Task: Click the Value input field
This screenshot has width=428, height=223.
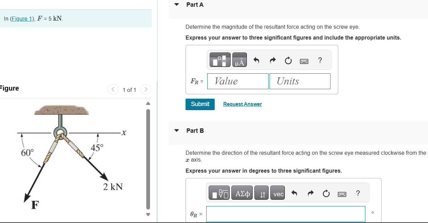Action: point(237,81)
